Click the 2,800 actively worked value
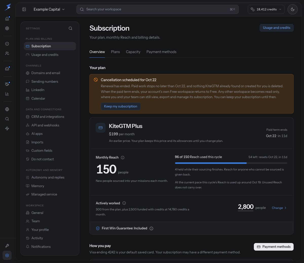304x263 pixels. pos(246,207)
